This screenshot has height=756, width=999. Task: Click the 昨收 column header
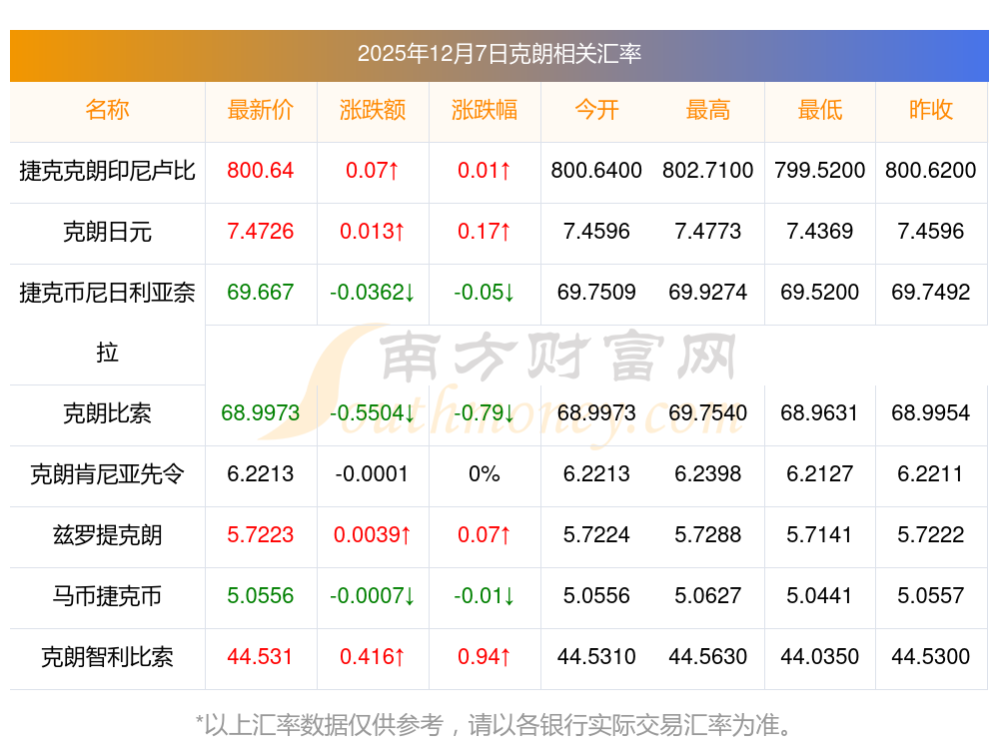point(931,110)
